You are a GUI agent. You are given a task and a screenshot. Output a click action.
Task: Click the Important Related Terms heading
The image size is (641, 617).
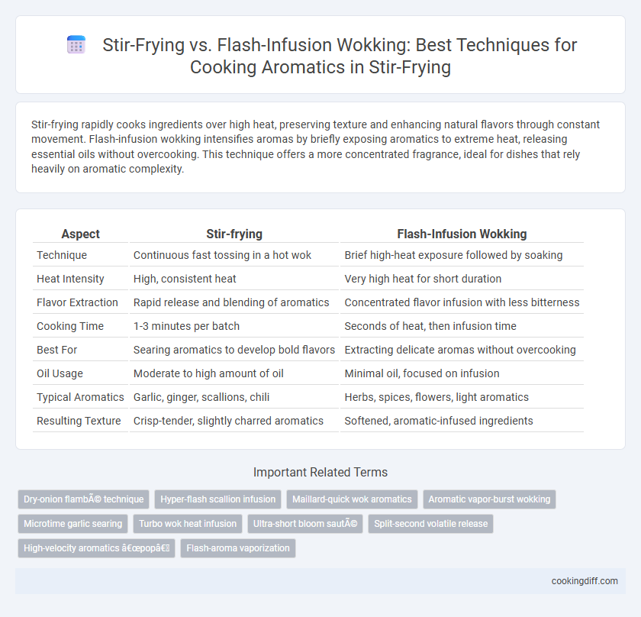(x=320, y=472)
